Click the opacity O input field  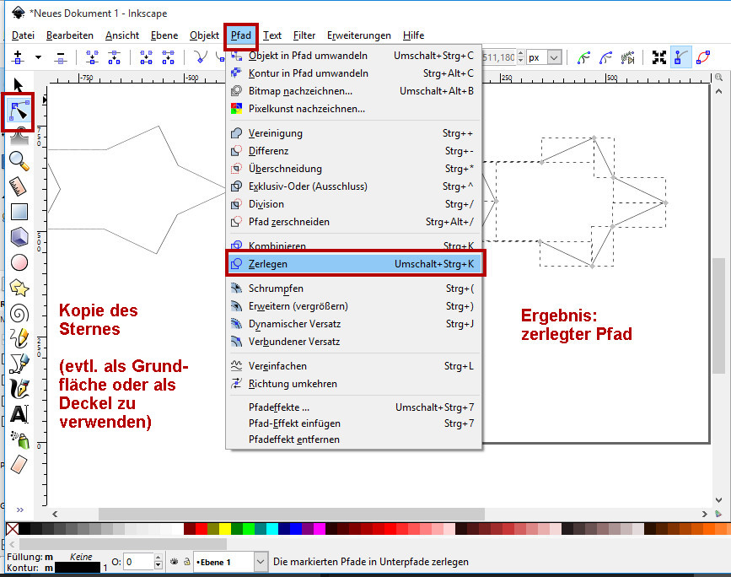tap(138, 562)
